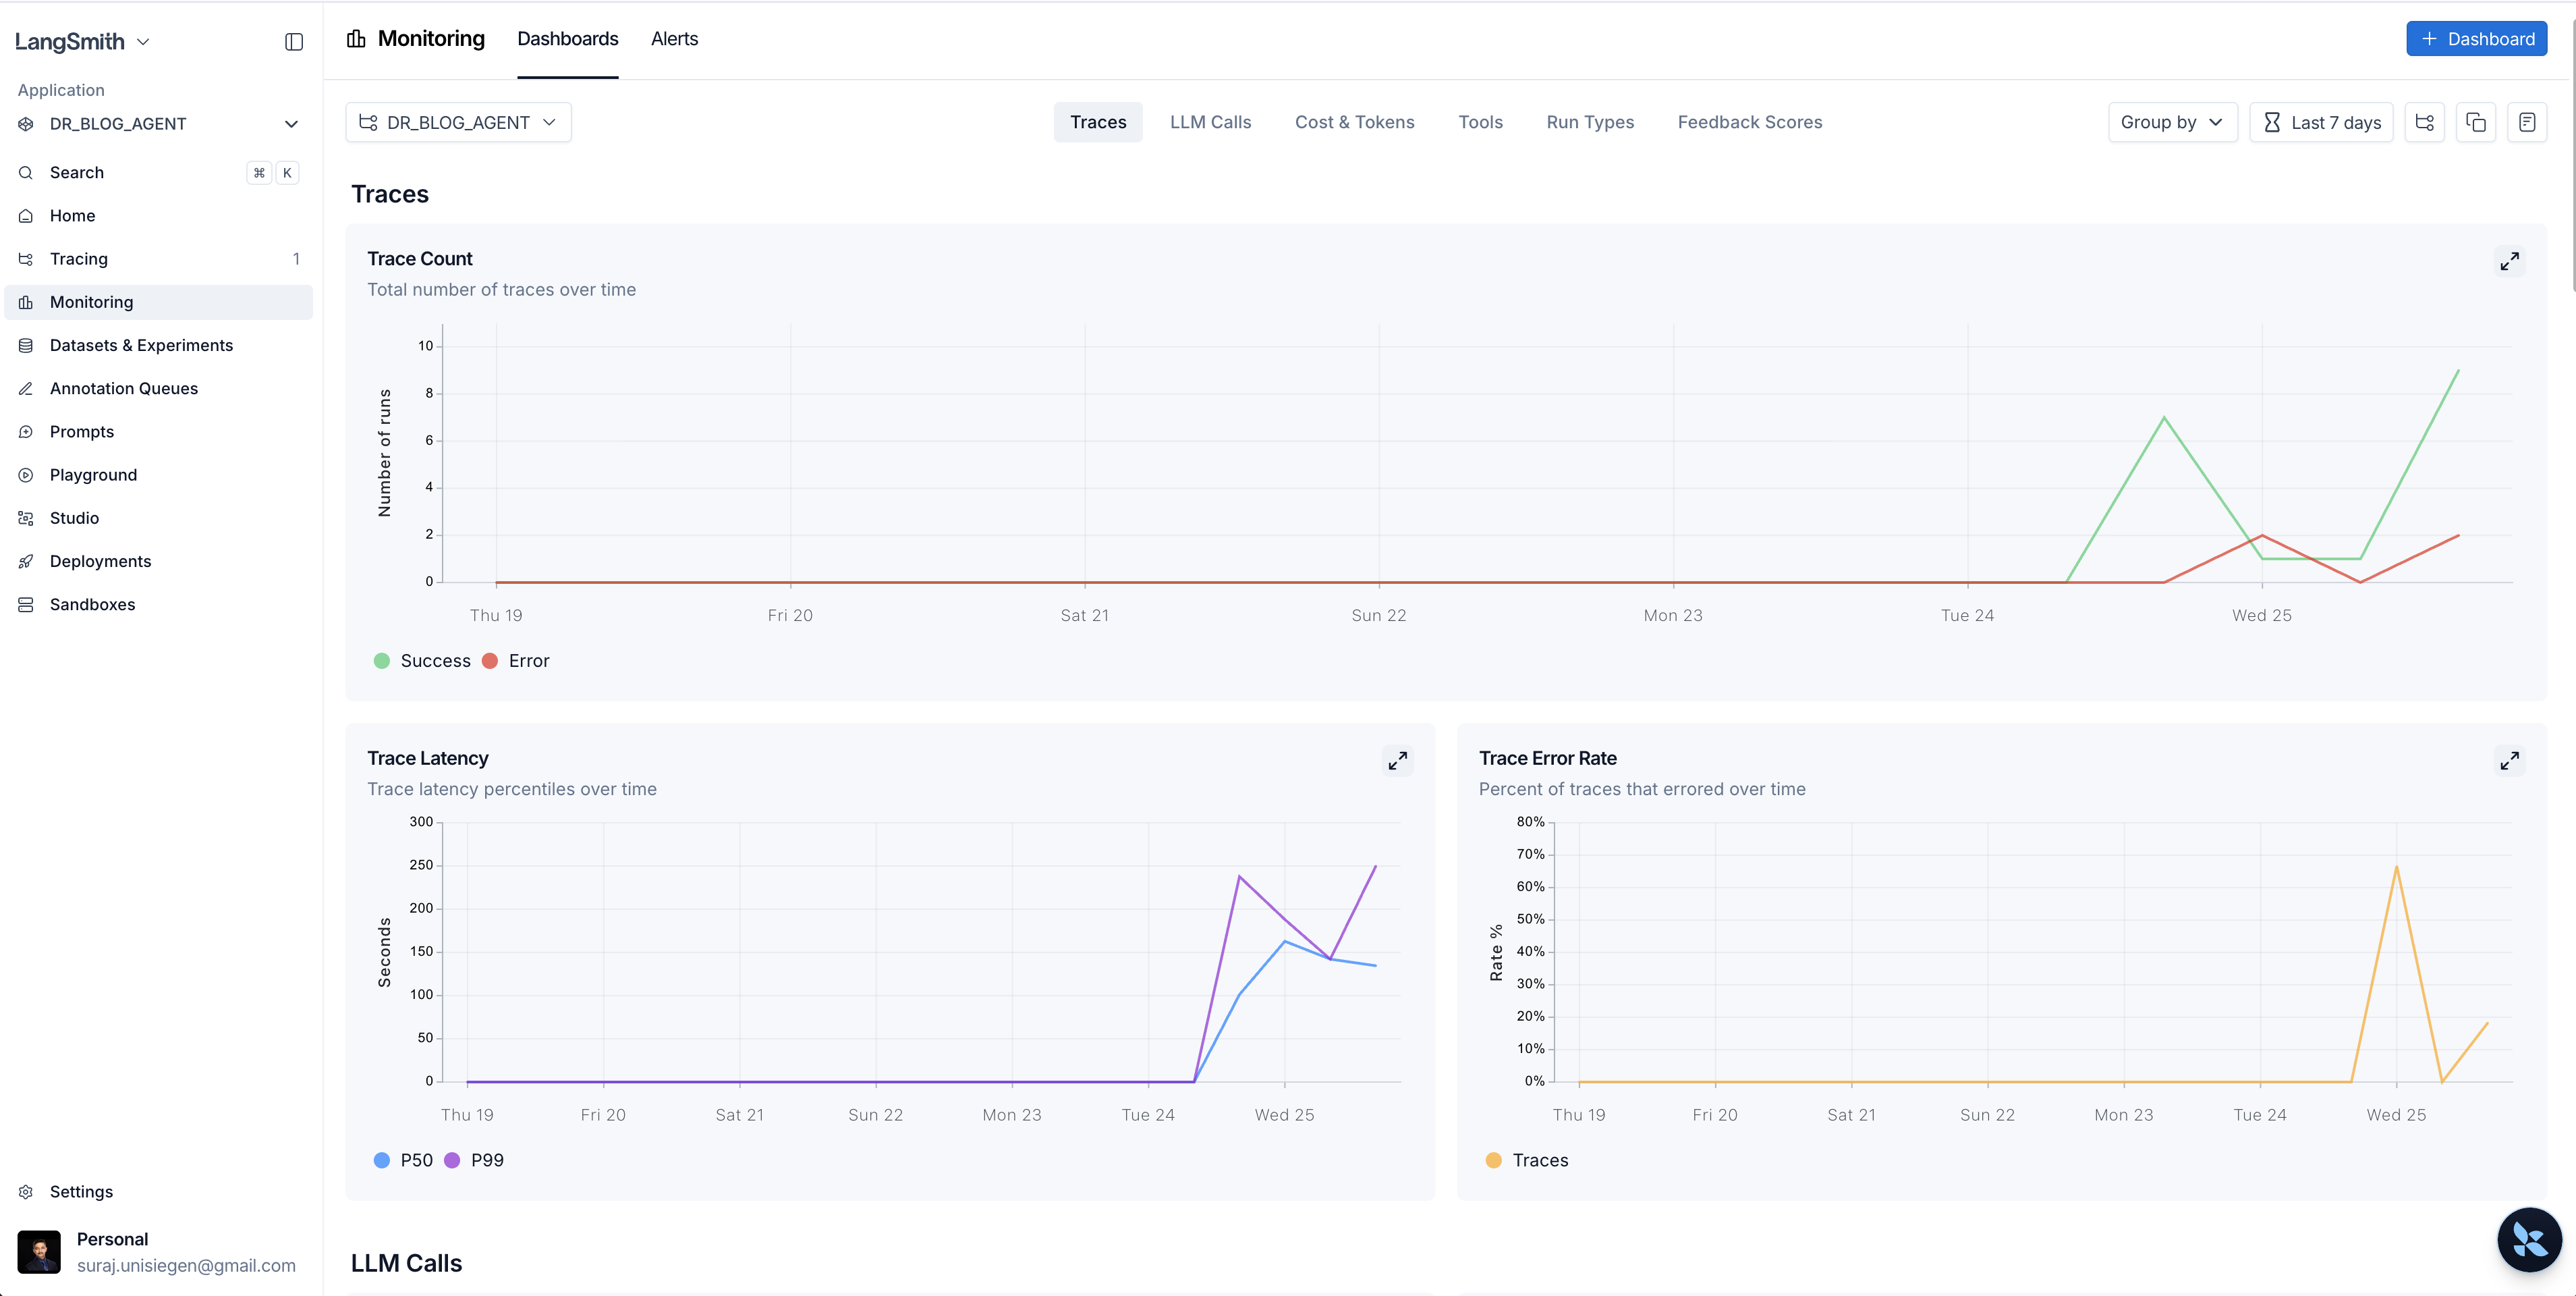Open the Group by dropdown
This screenshot has height=1296, width=2576.
[x=2172, y=122]
